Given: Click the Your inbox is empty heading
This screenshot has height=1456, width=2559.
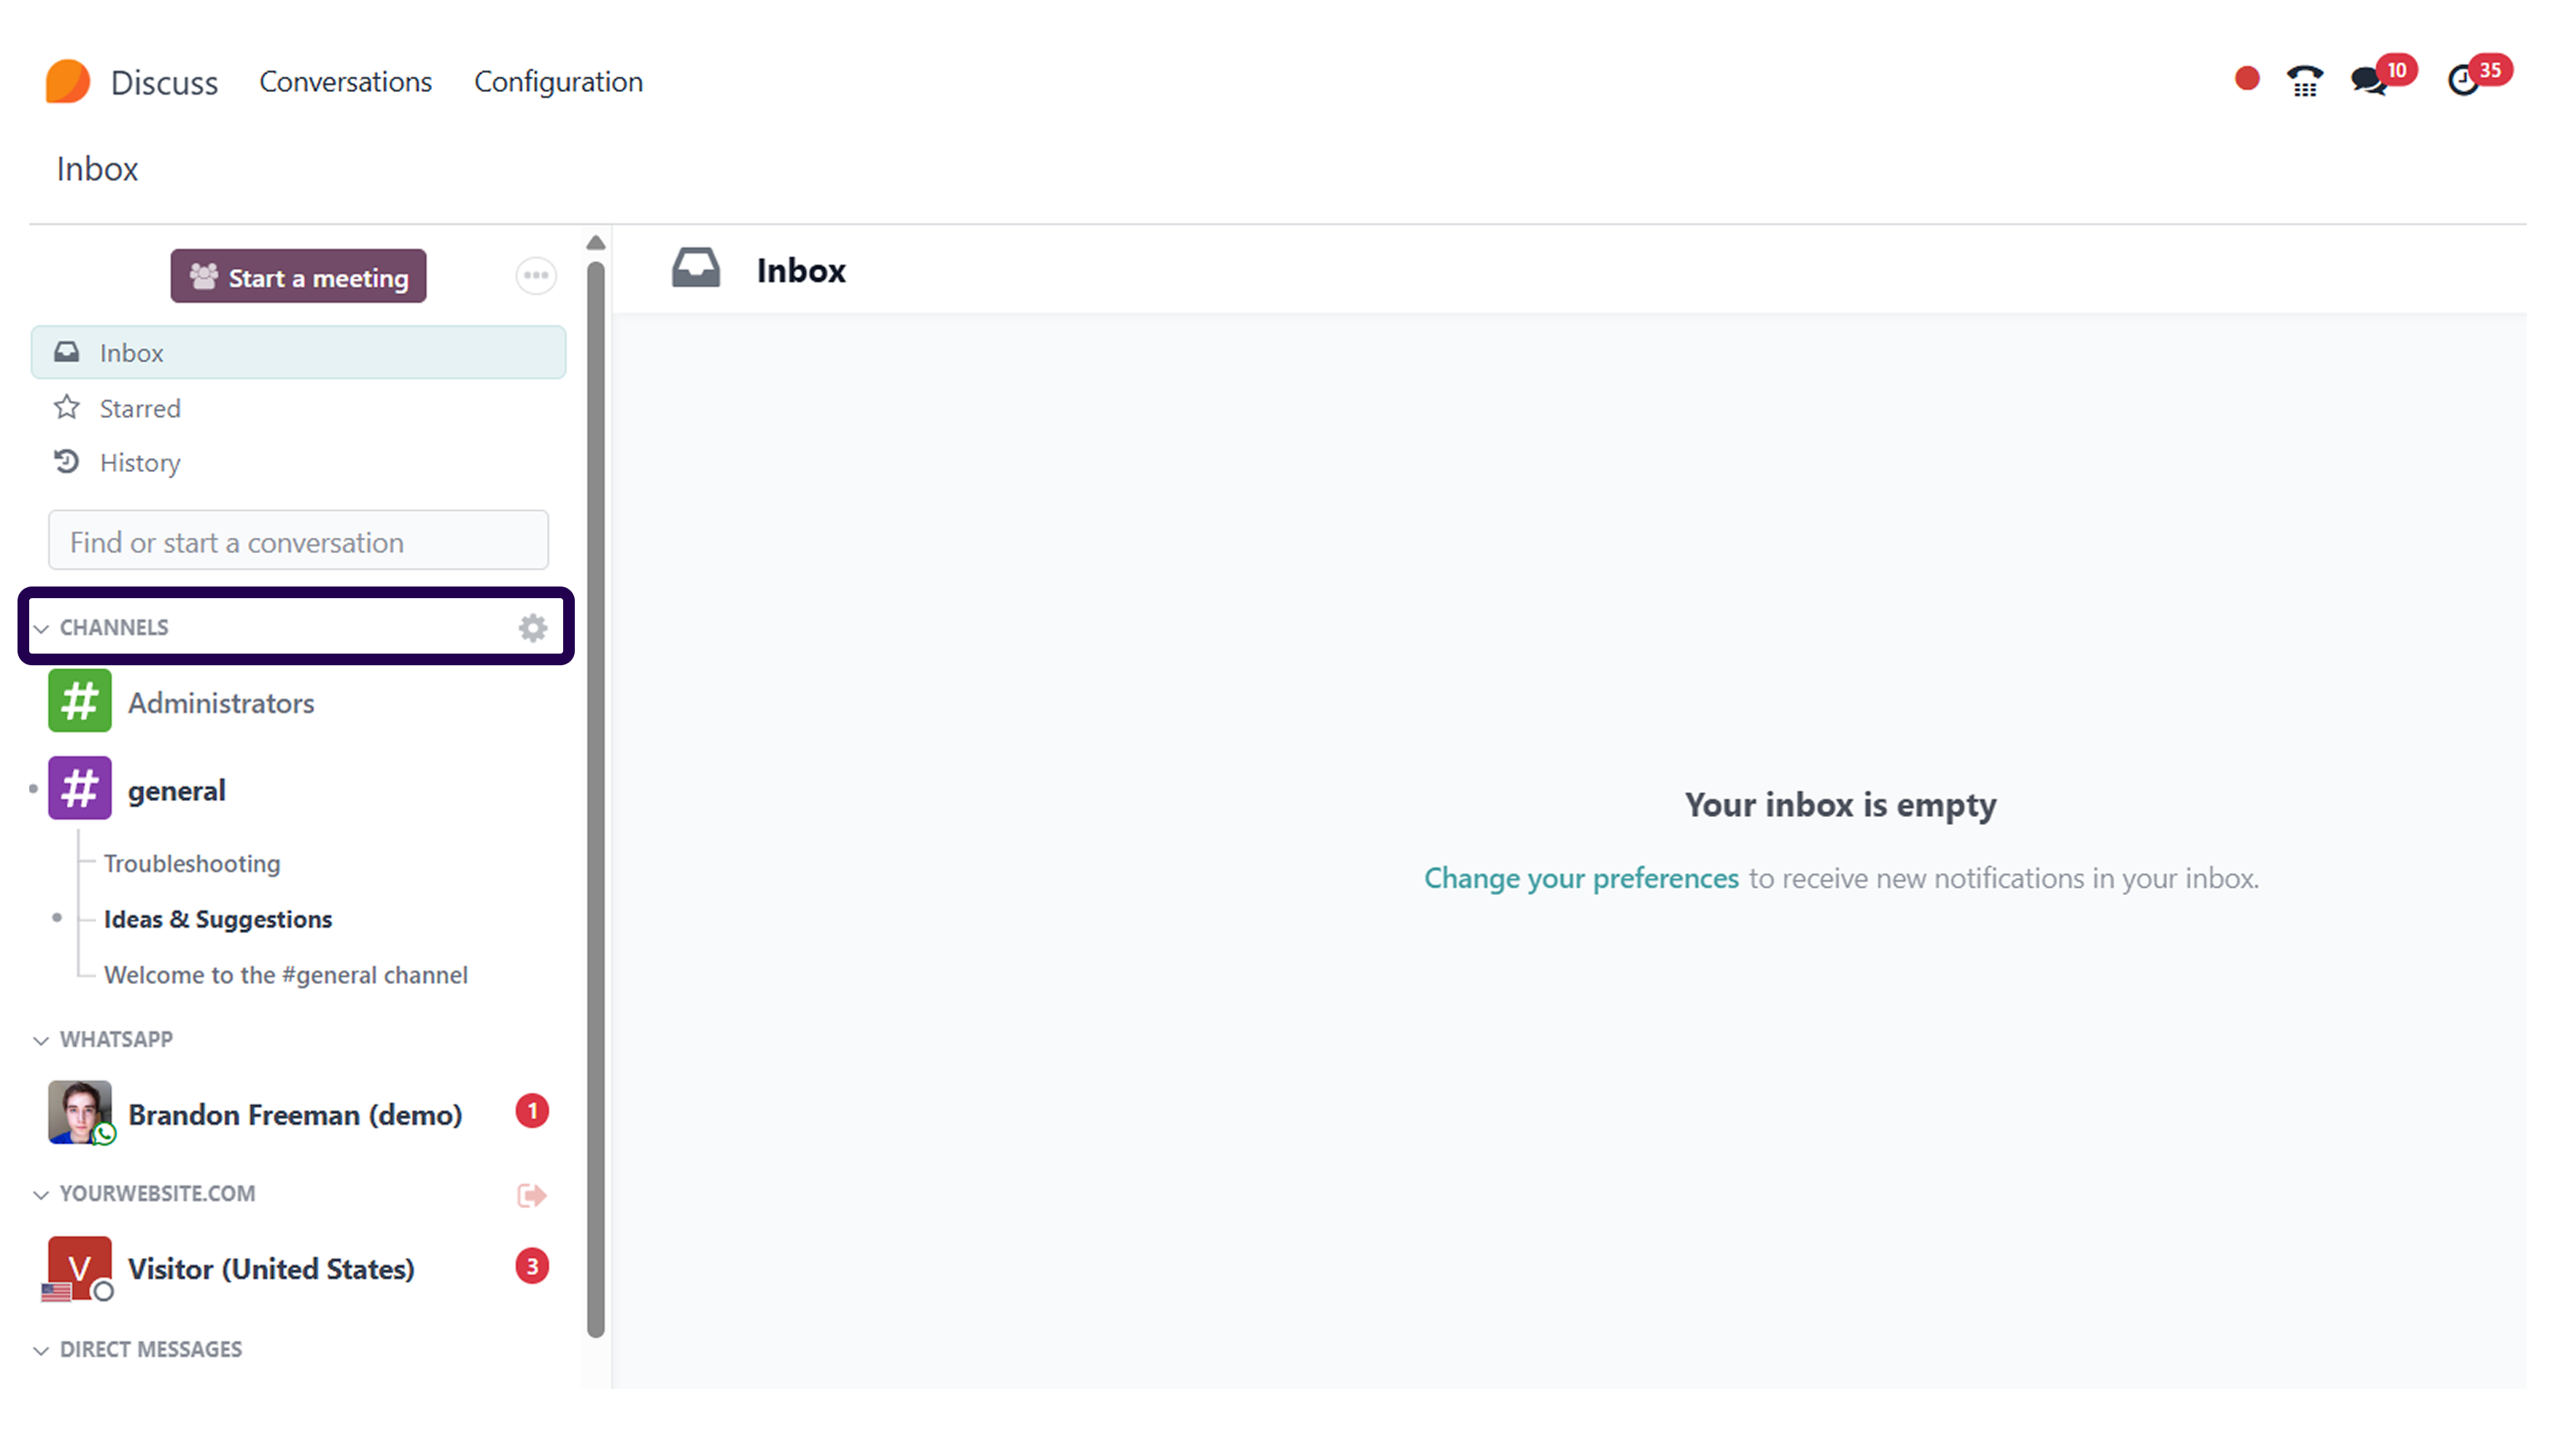Looking at the screenshot, I should (x=1840, y=804).
